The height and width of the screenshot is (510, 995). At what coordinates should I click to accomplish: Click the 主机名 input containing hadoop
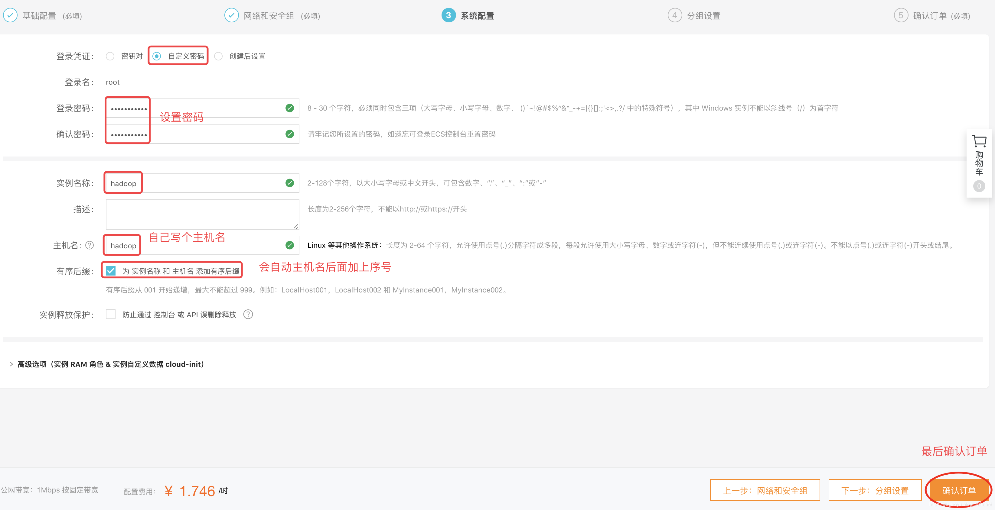[x=202, y=245]
